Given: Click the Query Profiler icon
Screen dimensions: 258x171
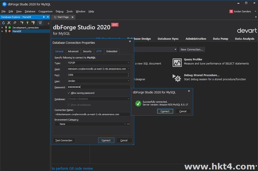Looking at the screenshot, I should pyautogui.click(x=177, y=63).
